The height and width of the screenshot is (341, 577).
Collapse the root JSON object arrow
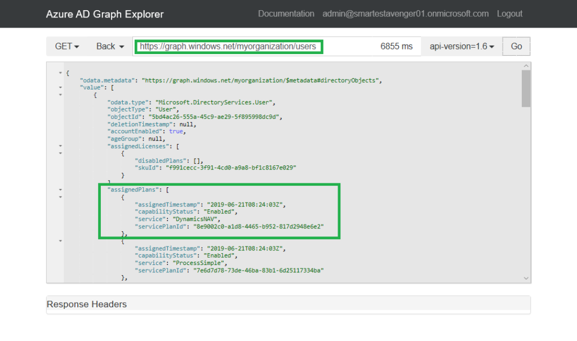coord(60,73)
